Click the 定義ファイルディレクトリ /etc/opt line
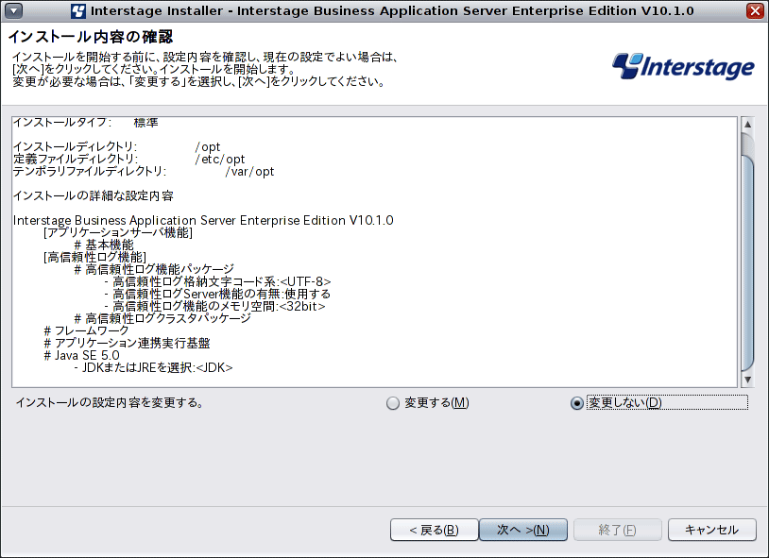Viewport: 769px width, 558px height. (129, 160)
